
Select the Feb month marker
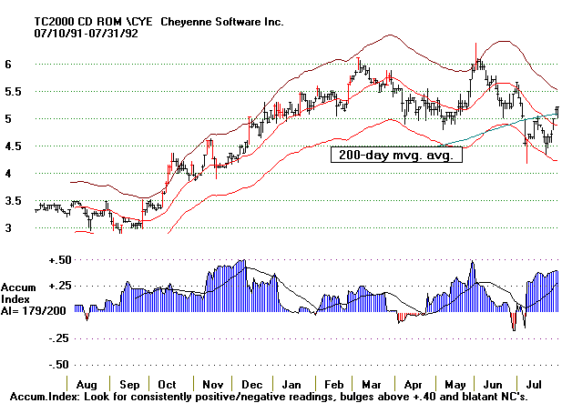(332, 385)
